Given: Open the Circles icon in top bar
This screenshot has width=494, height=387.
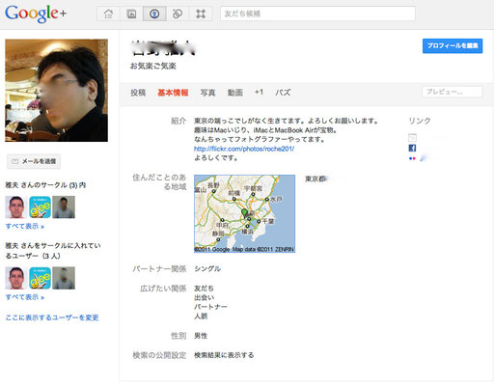Looking at the screenshot, I should point(178,14).
